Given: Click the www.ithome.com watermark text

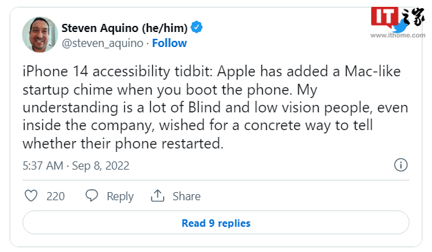Looking at the screenshot, I should [x=398, y=35].
